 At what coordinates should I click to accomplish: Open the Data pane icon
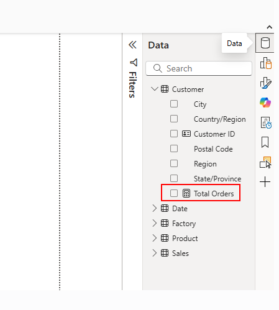click(x=265, y=43)
